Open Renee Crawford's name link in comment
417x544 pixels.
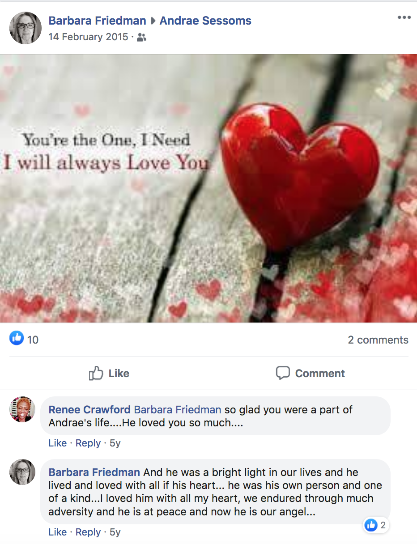pos(89,410)
